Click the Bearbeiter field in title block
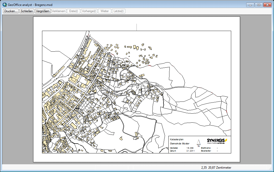 tap(206, 151)
